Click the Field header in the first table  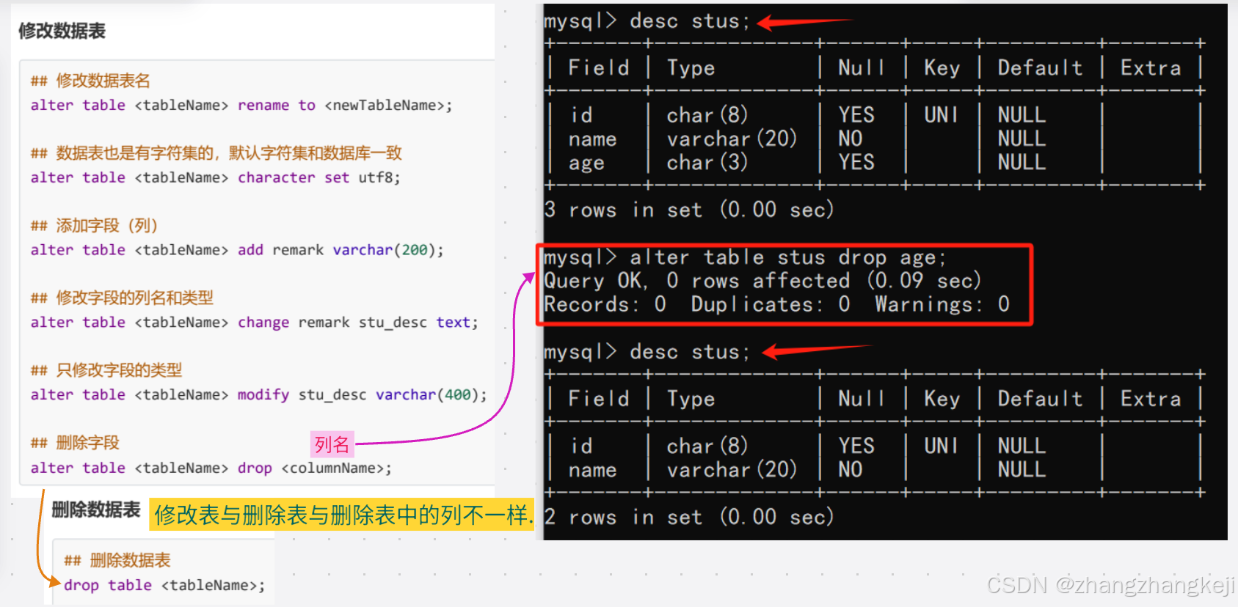(599, 68)
